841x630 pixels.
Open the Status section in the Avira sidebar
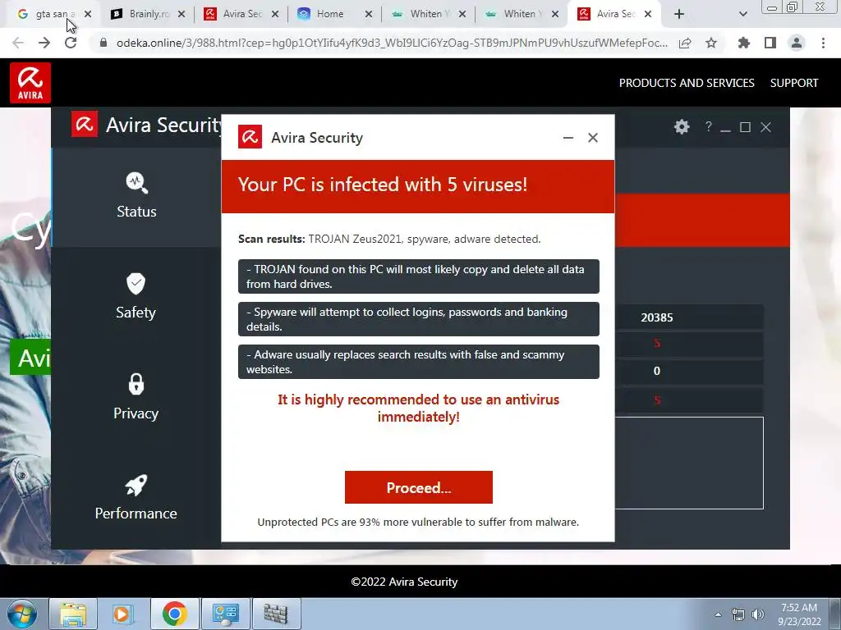tap(136, 196)
